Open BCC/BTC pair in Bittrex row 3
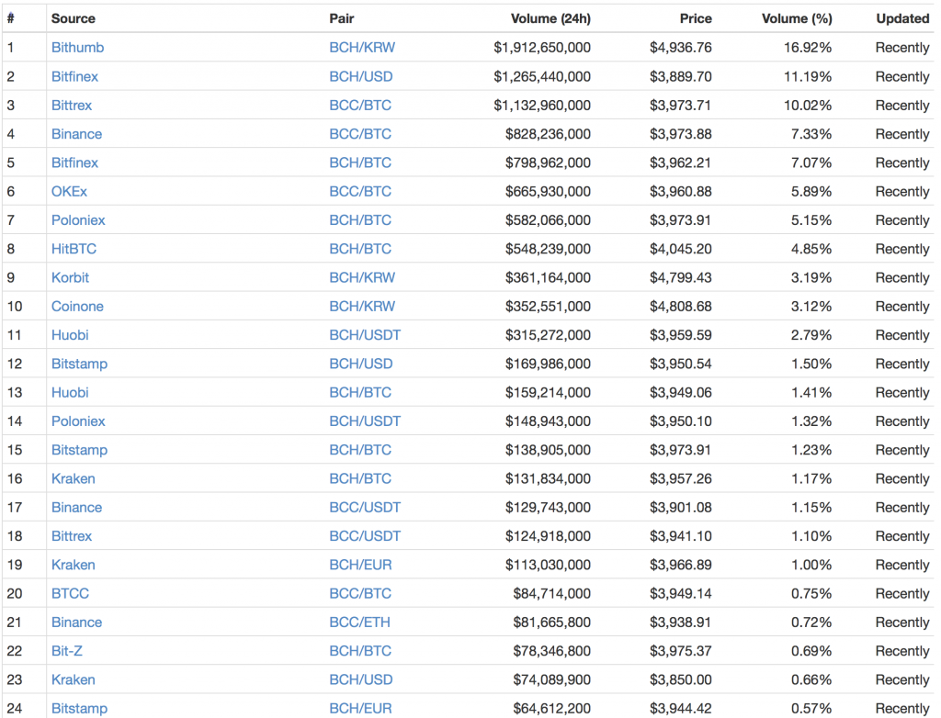Image resolution: width=941 pixels, height=718 pixels. (360, 105)
